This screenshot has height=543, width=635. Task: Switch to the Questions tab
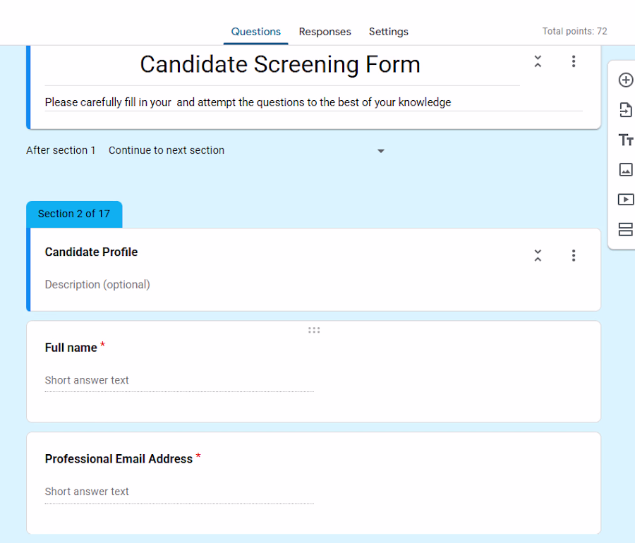256,32
